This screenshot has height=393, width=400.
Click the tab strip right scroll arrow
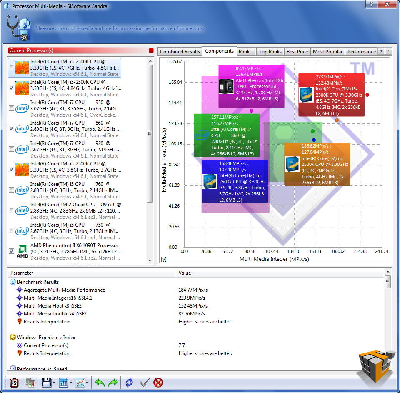pyautogui.click(x=388, y=51)
